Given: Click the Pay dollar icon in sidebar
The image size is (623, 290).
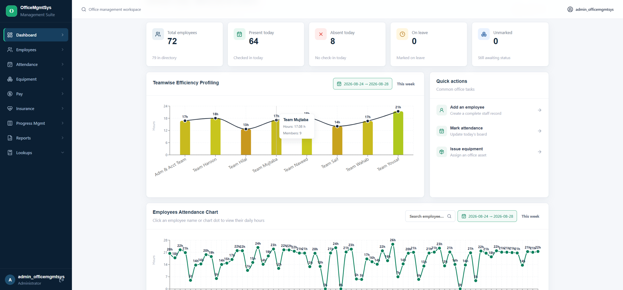Looking at the screenshot, I should coord(10,94).
